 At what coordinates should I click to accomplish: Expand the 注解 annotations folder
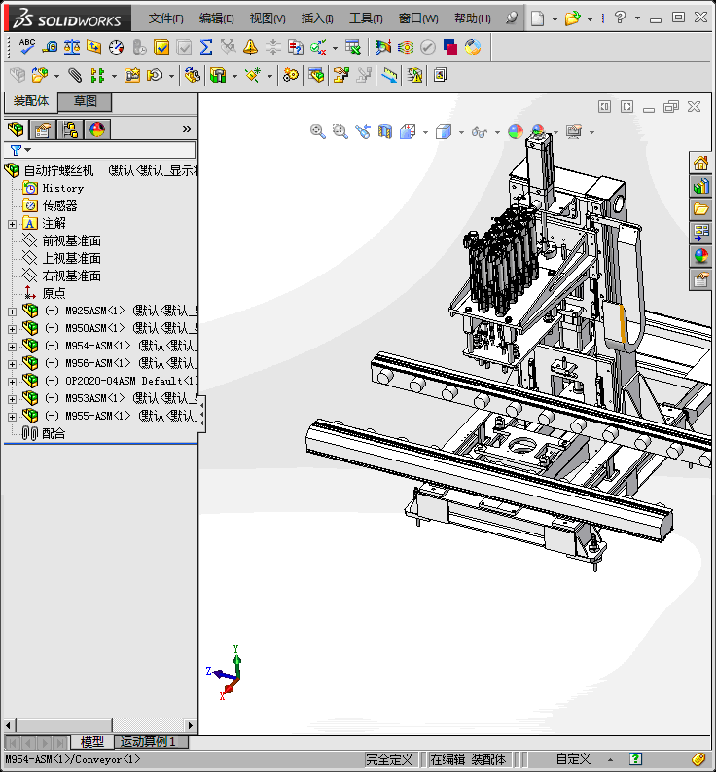click(x=12, y=224)
